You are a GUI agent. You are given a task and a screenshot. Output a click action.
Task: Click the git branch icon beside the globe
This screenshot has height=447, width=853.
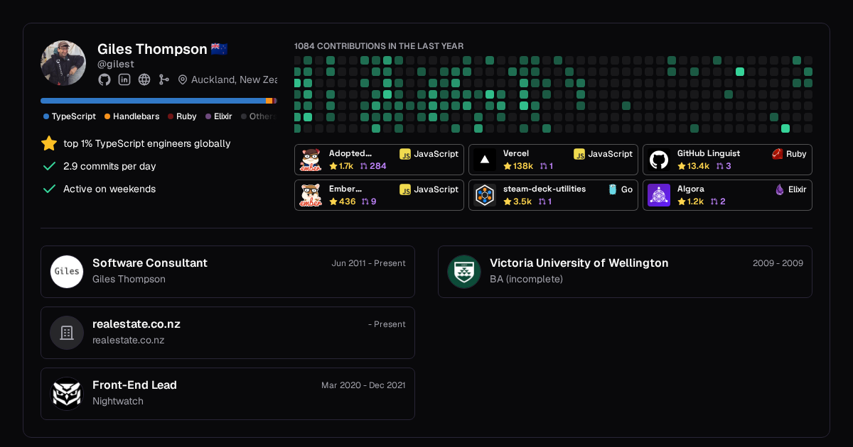164,79
